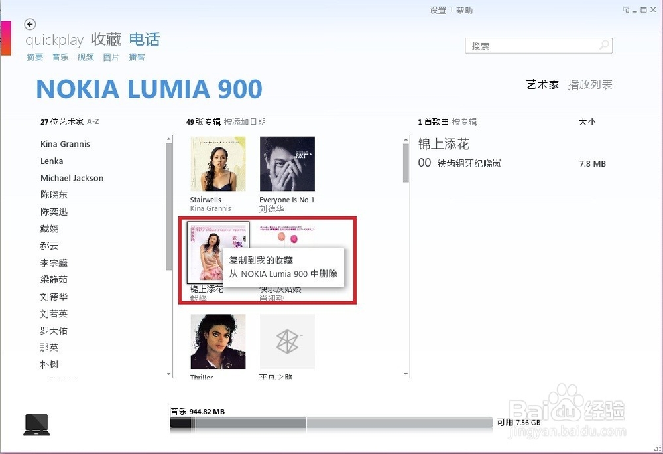Click the search magnifier icon
The width and height of the screenshot is (663, 454).
point(604,45)
